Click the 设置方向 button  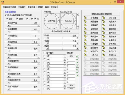coord(51,21)
